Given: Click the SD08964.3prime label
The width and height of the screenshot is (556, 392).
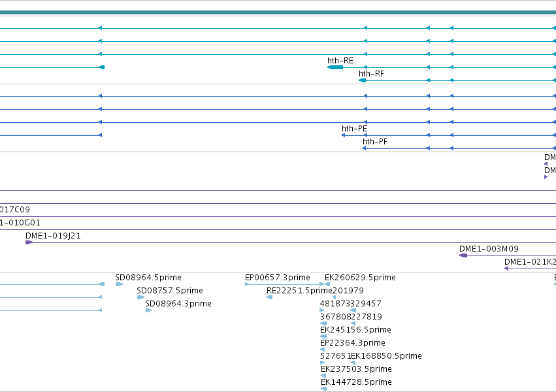Looking at the screenshot, I should (x=178, y=304).
